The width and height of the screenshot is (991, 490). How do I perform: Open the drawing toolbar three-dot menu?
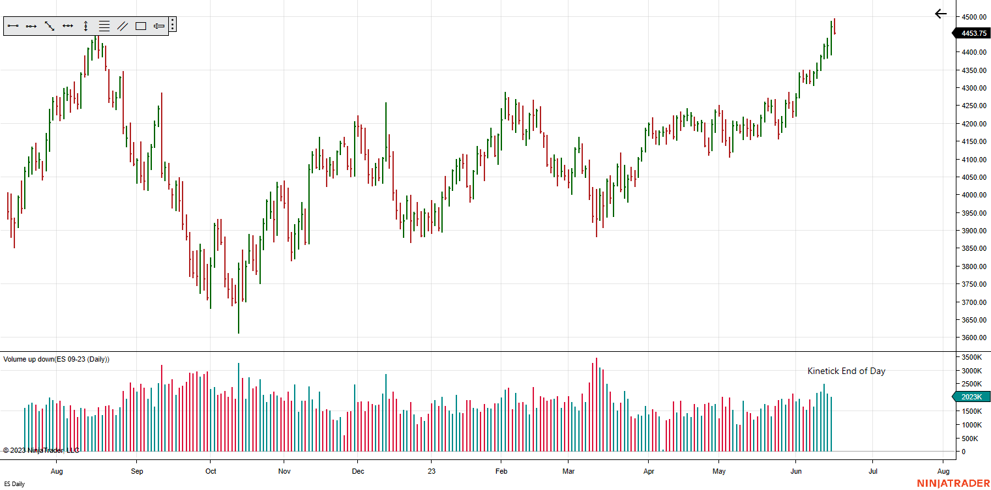(172, 25)
